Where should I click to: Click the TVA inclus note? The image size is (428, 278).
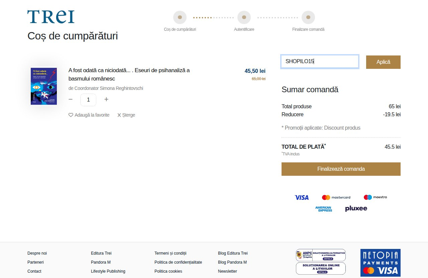point(291,154)
